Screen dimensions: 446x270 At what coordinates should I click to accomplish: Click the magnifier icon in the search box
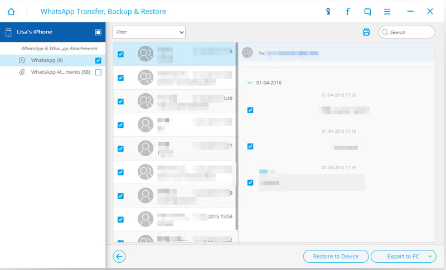(385, 32)
